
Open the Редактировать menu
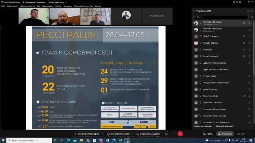point(12,6)
